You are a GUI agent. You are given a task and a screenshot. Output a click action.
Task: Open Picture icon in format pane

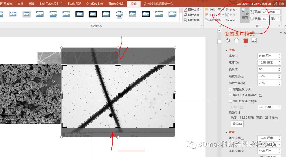pos(254,40)
